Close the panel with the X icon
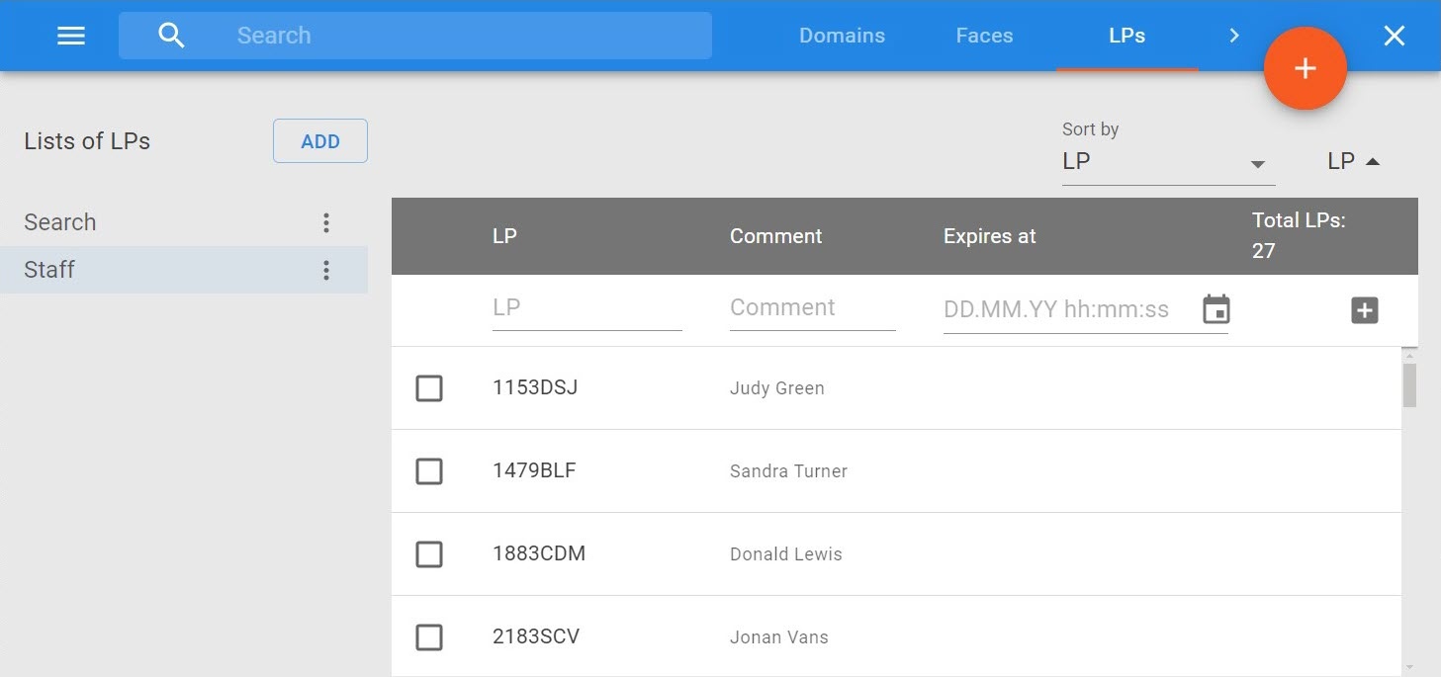The height and width of the screenshot is (677, 1441). click(1394, 36)
